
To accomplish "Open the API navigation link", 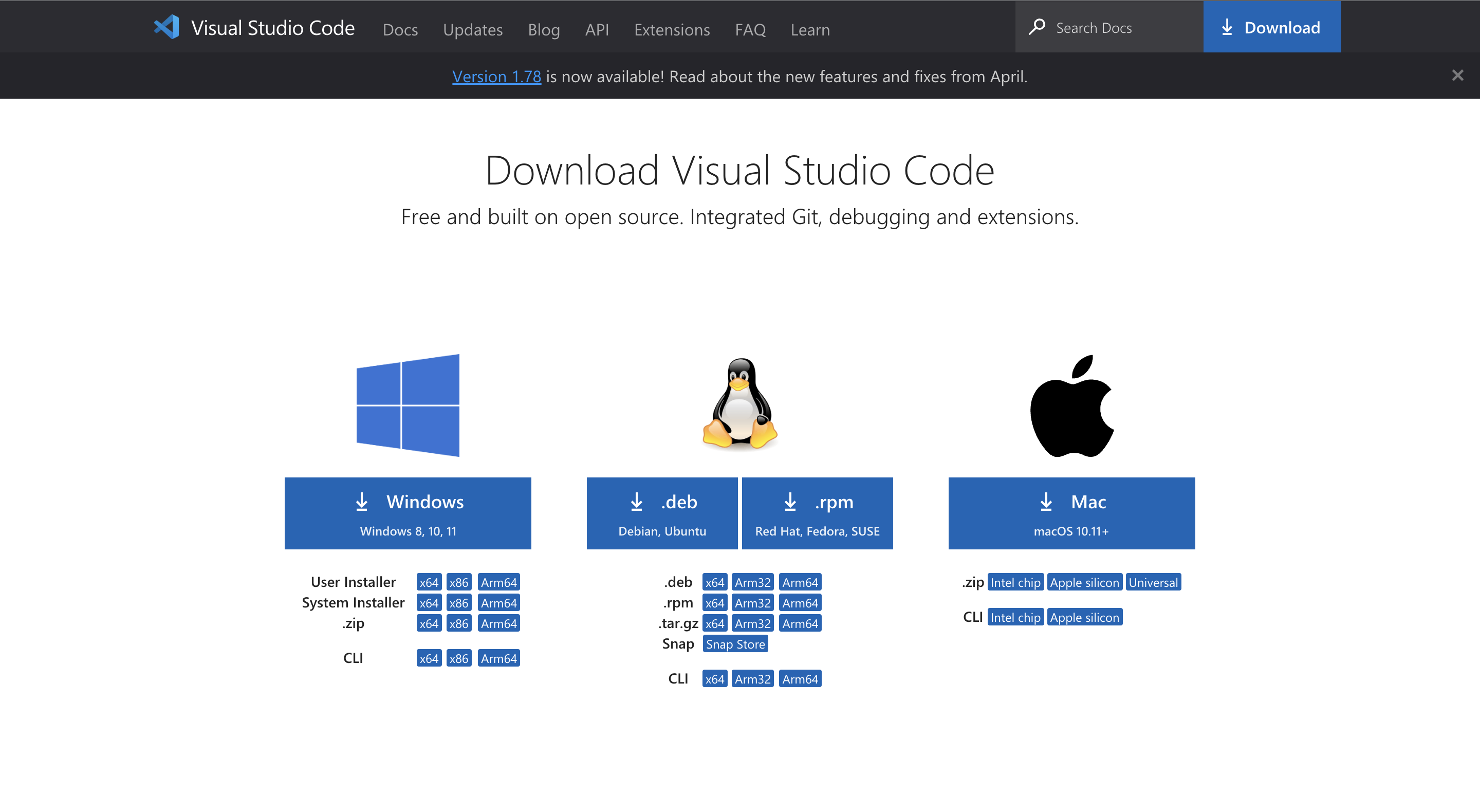I will click(597, 29).
